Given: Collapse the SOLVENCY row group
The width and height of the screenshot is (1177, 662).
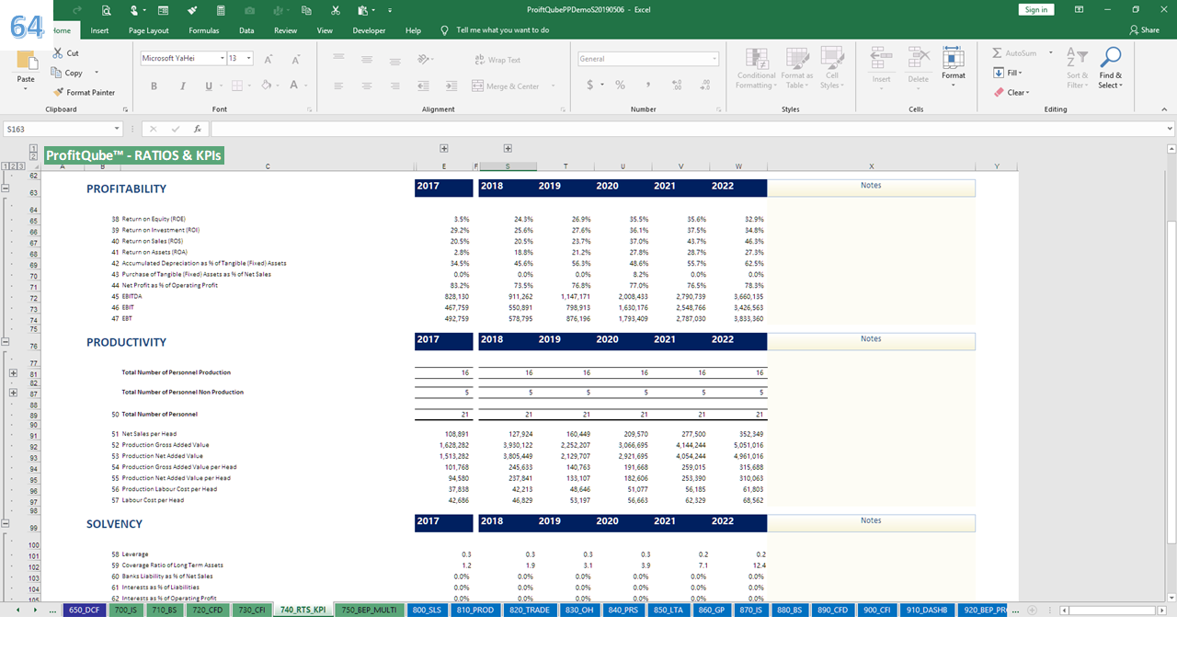Looking at the screenshot, I should click(6, 523).
